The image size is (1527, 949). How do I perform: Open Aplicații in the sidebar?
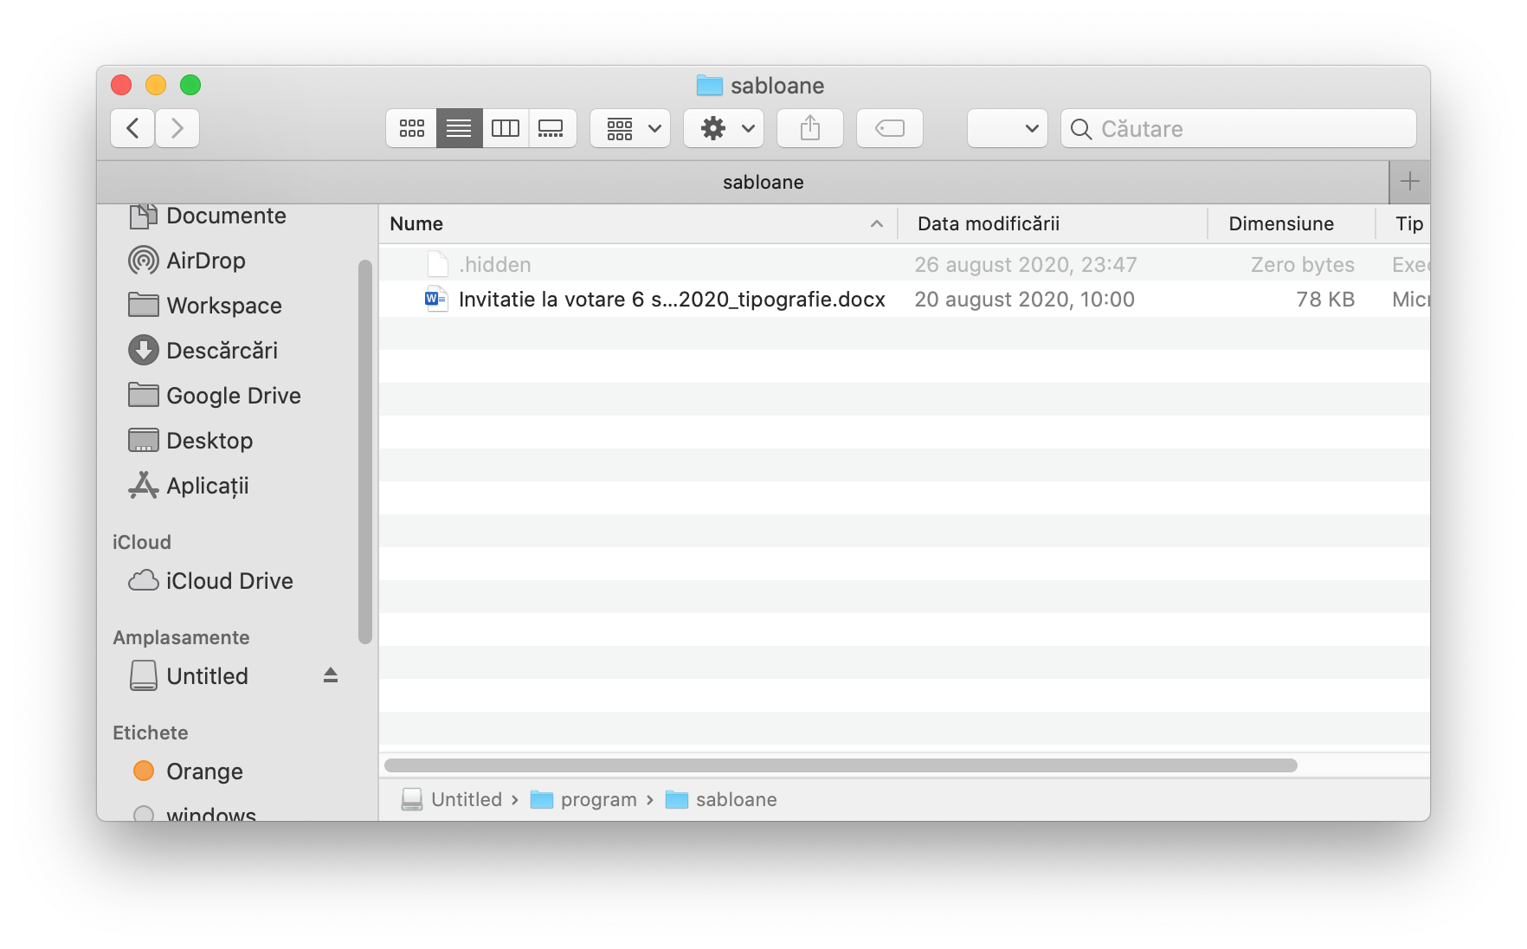tap(189, 486)
